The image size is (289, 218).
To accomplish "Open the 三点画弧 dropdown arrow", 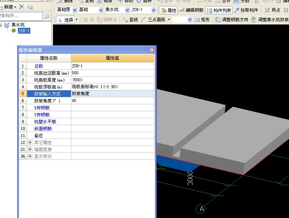I will pos(169,20).
